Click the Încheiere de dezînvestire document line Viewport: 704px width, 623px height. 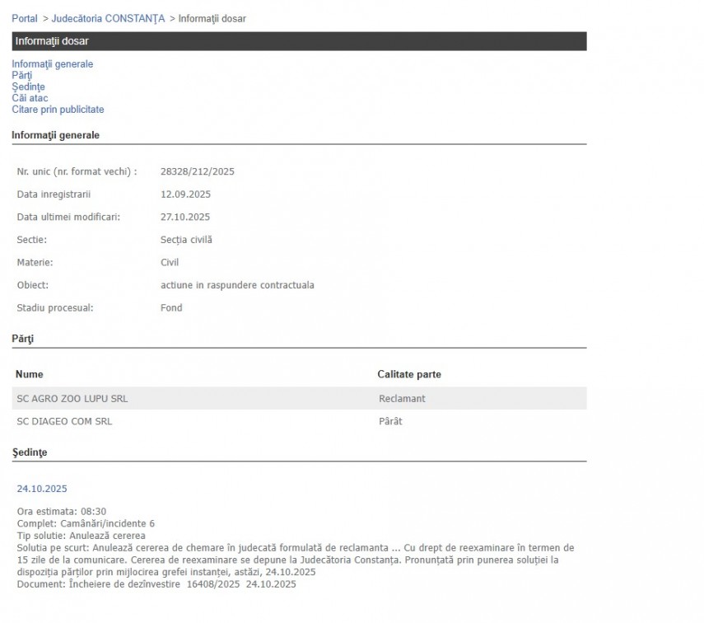(156, 584)
